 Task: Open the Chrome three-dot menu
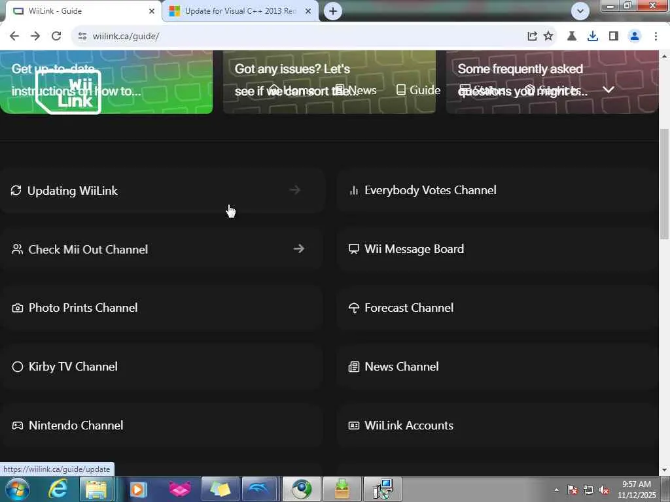pos(656,37)
